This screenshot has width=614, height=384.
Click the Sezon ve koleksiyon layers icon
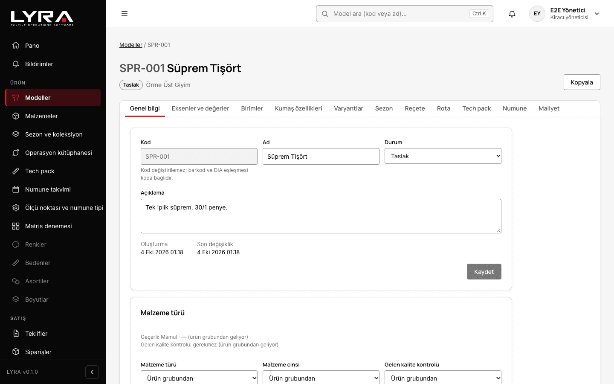[x=16, y=134]
